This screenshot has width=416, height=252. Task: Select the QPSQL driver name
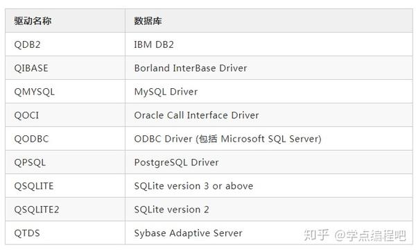point(30,162)
